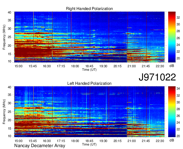This screenshot has height=149, width=183.
Task: Click the J971022 observation label
Action: point(157,77)
